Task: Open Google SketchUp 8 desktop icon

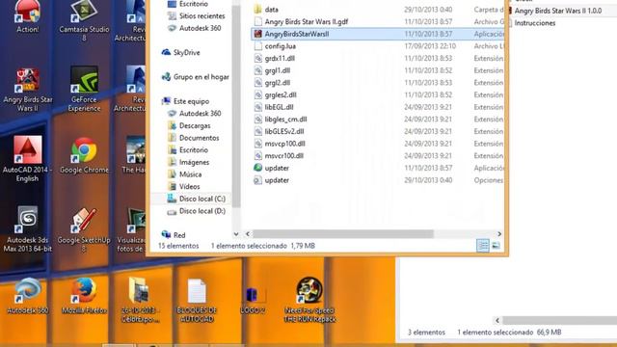Action: (84, 229)
